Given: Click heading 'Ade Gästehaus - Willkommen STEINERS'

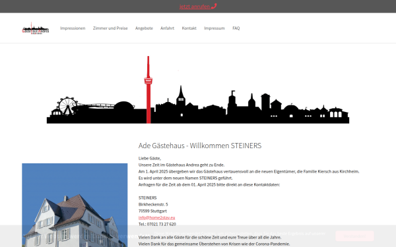Looking at the screenshot, I should pos(200,146).
